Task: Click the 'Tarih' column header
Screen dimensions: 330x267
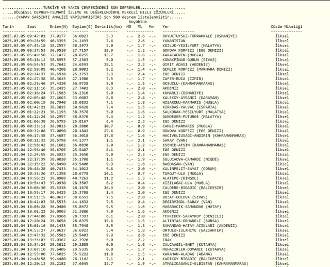Action: click(8, 26)
